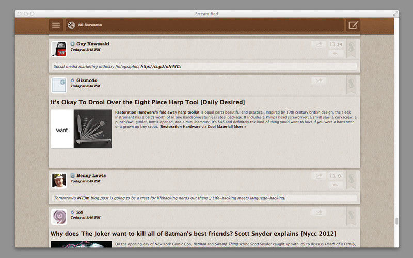
Task: Click More » in Gizmodo article
Action: pos(240,126)
